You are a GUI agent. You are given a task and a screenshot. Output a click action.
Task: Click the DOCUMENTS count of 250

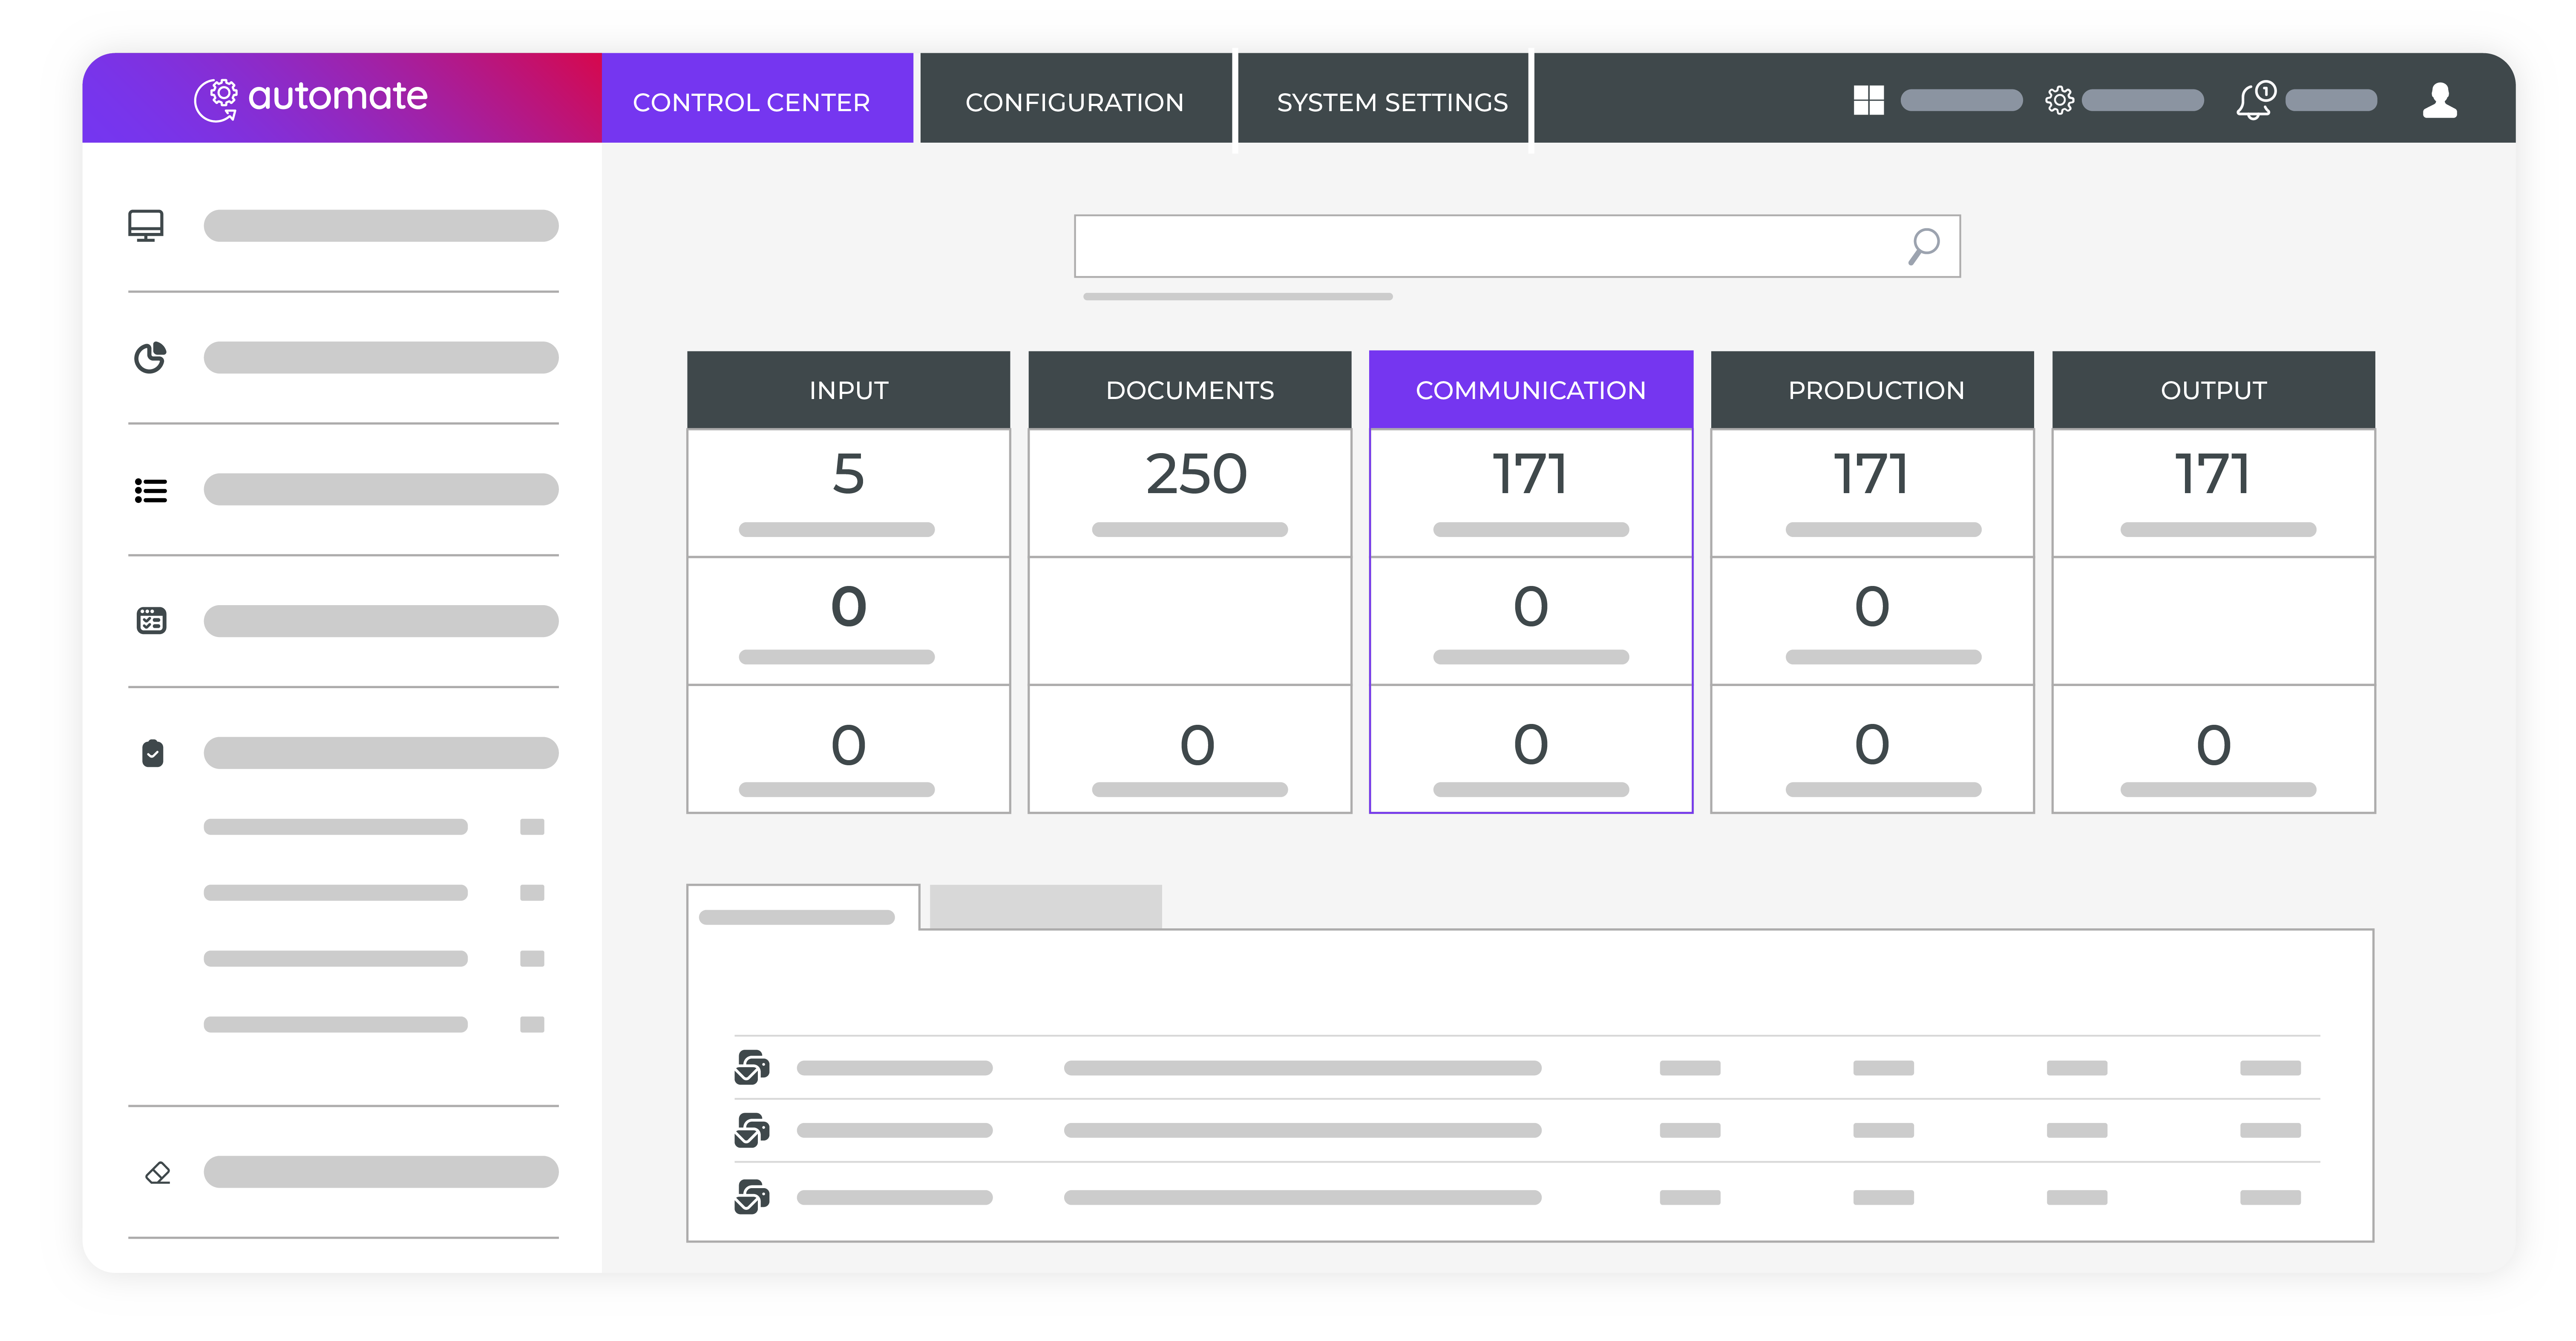(1196, 474)
